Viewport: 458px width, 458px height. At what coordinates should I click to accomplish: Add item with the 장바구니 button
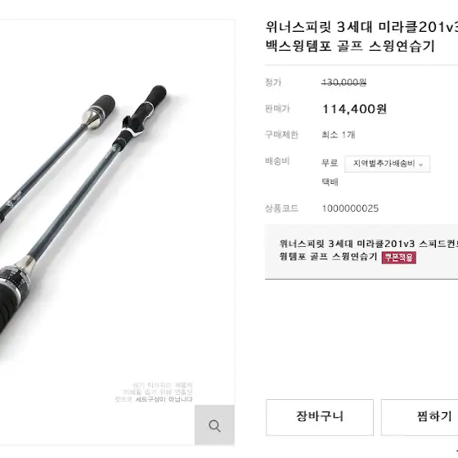click(x=320, y=417)
